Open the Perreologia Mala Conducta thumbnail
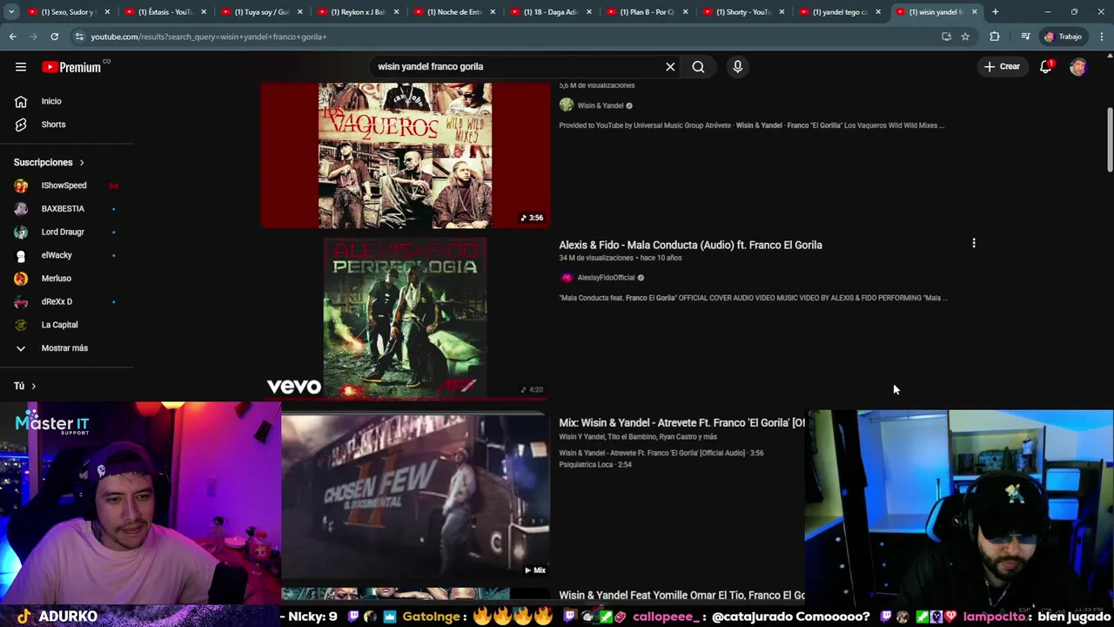This screenshot has width=1114, height=627. pyautogui.click(x=405, y=319)
